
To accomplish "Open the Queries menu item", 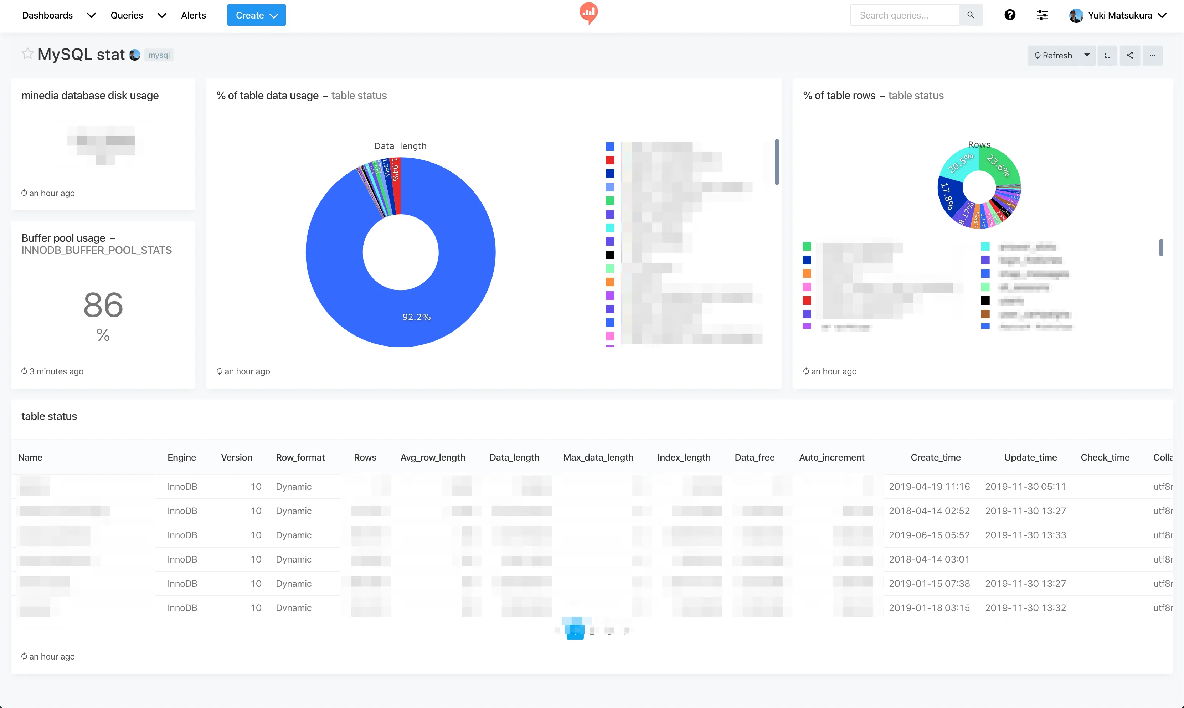I will 127,15.
